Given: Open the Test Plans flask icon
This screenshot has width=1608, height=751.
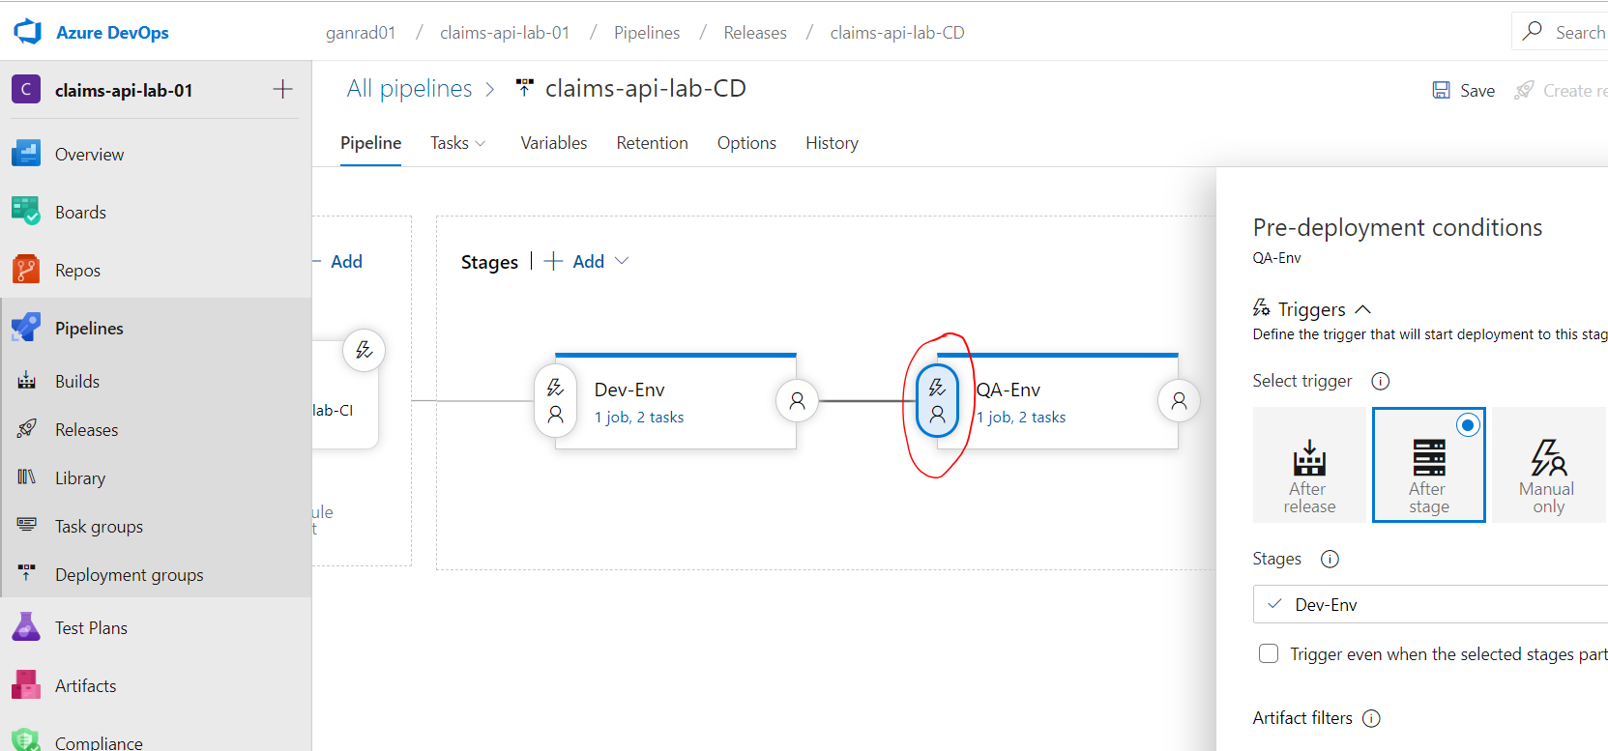Looking at the screenshot, I should (x=26, y=627).
